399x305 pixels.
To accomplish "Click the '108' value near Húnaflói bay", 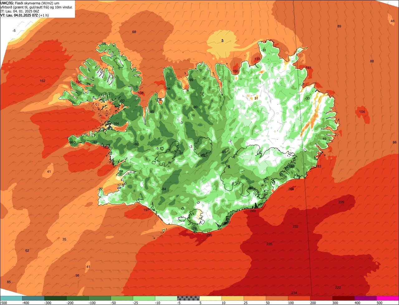I will coord(141,93).
